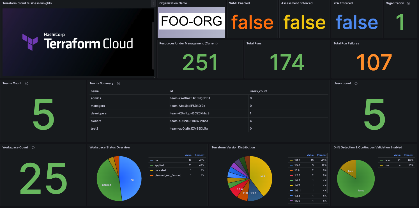419x208 pixels.
Task: Open the 2FA Enforced panel title
Action: pos(343,3)
